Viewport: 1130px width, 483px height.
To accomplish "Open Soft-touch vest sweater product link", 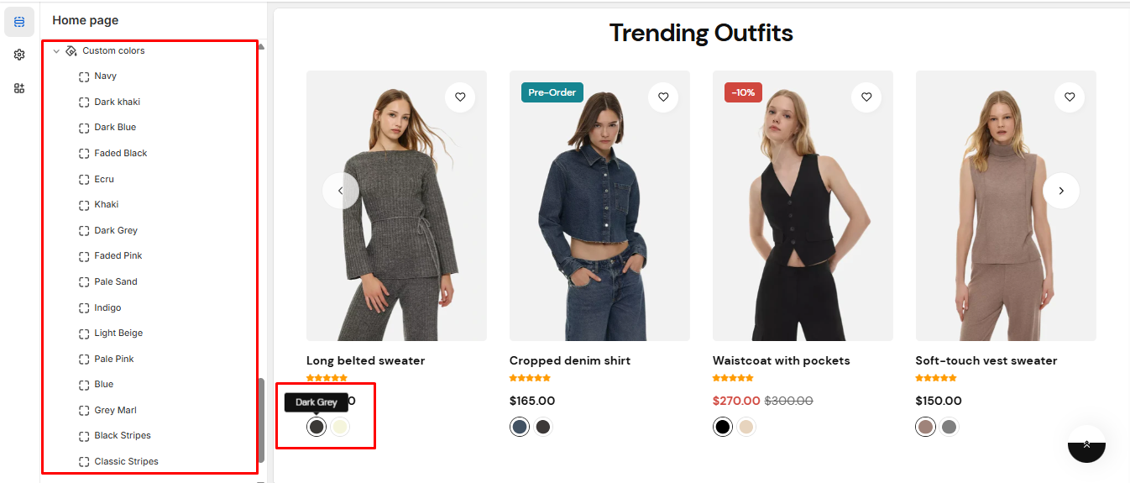I will [x=986, y=361].
